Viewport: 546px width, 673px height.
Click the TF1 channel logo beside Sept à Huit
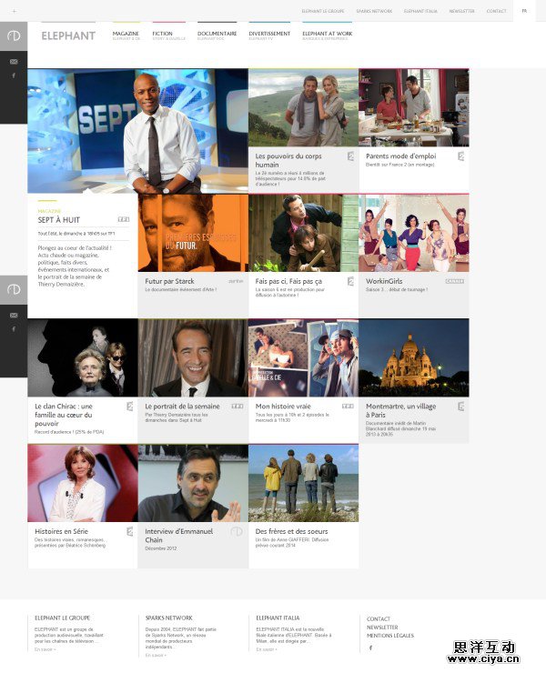123,219
